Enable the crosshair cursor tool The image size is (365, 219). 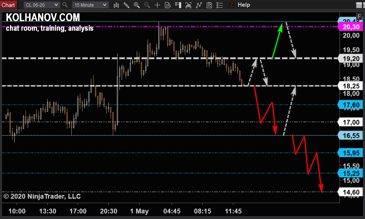[x=157, y=5]
